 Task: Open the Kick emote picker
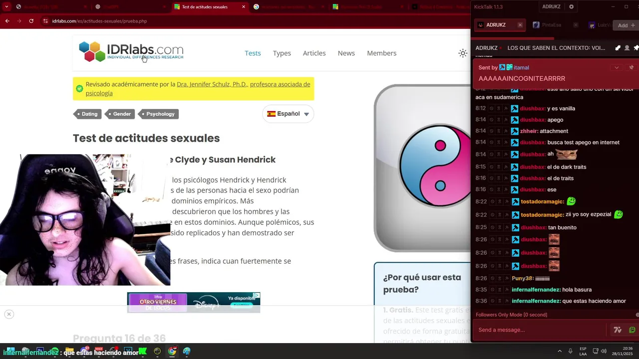point(632,330)
